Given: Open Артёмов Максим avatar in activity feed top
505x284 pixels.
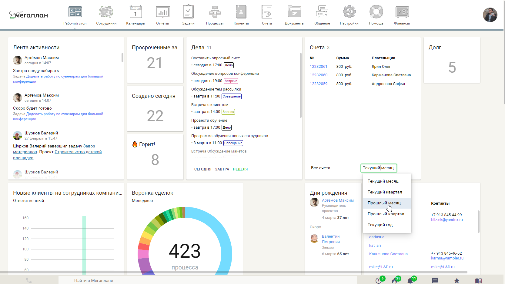Looking at the screenshot, I should [x=18, y=60].
